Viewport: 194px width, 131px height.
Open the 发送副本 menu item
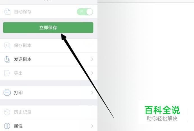click(49, 59)
